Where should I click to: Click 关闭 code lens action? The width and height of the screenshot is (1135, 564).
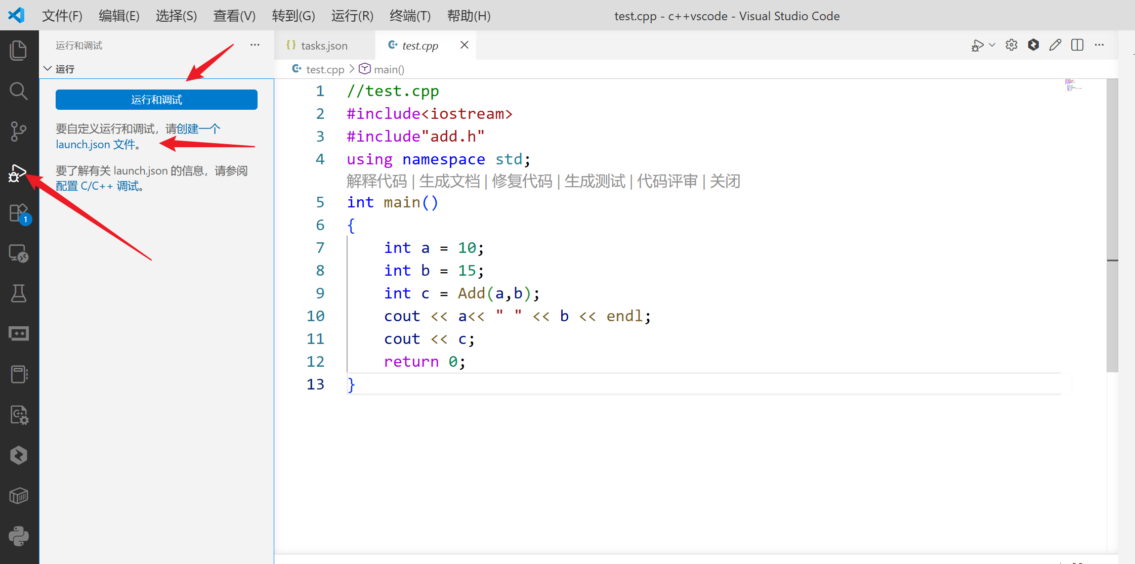click(x=725, y=181)
